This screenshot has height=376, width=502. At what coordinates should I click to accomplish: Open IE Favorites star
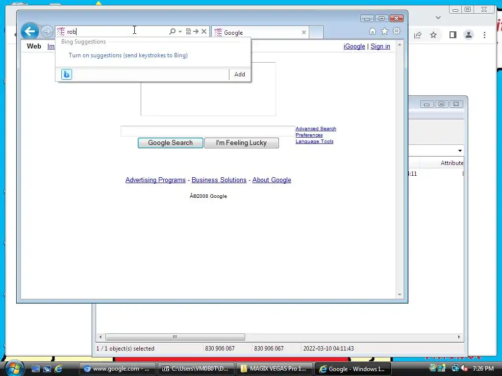[384, 31]
